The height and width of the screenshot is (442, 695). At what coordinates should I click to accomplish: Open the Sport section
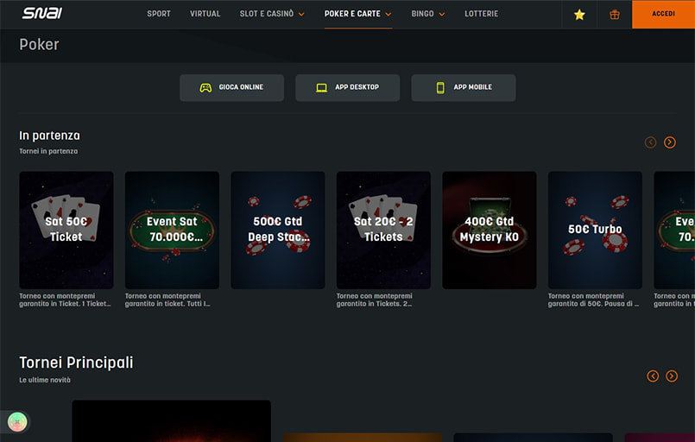pos(159,14)
